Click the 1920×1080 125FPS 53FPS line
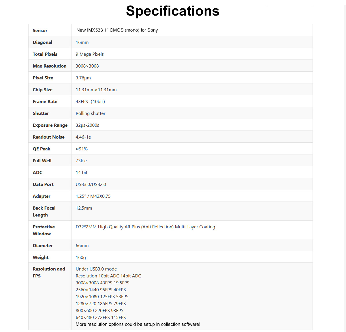This screenshot has height=332, width=346. 102,297
